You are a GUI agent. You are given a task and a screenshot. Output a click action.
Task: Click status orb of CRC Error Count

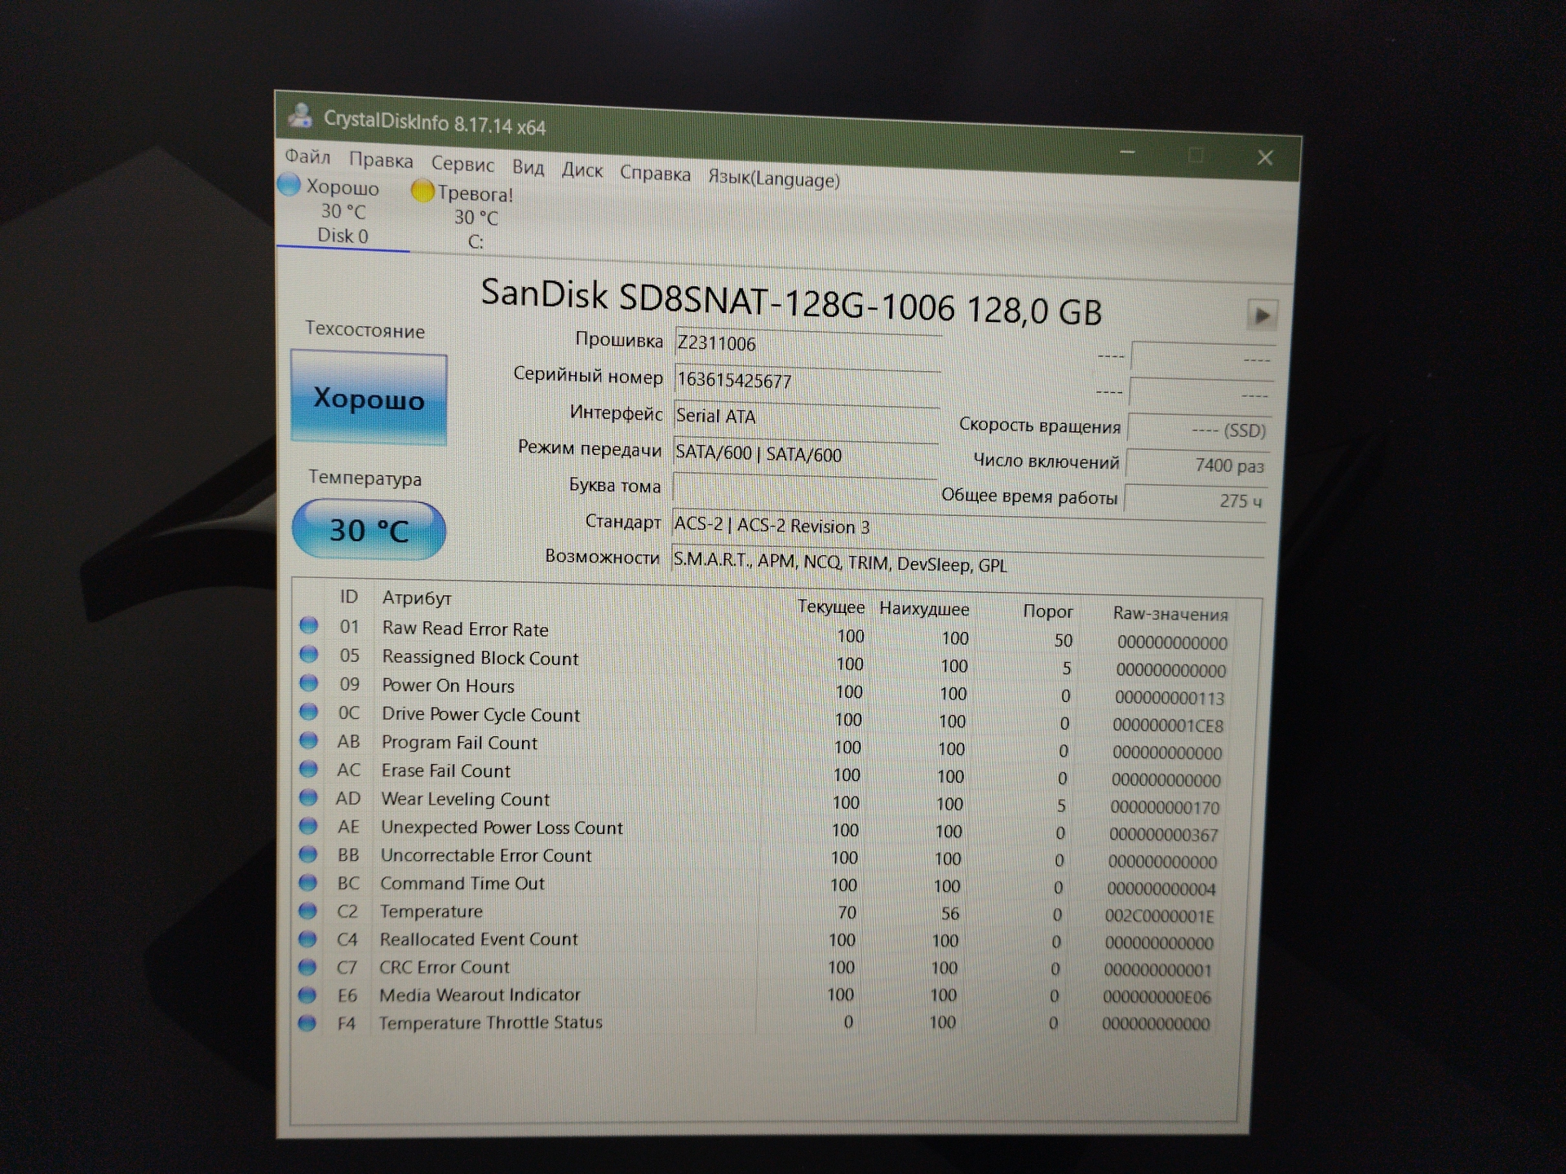[307, 966]
